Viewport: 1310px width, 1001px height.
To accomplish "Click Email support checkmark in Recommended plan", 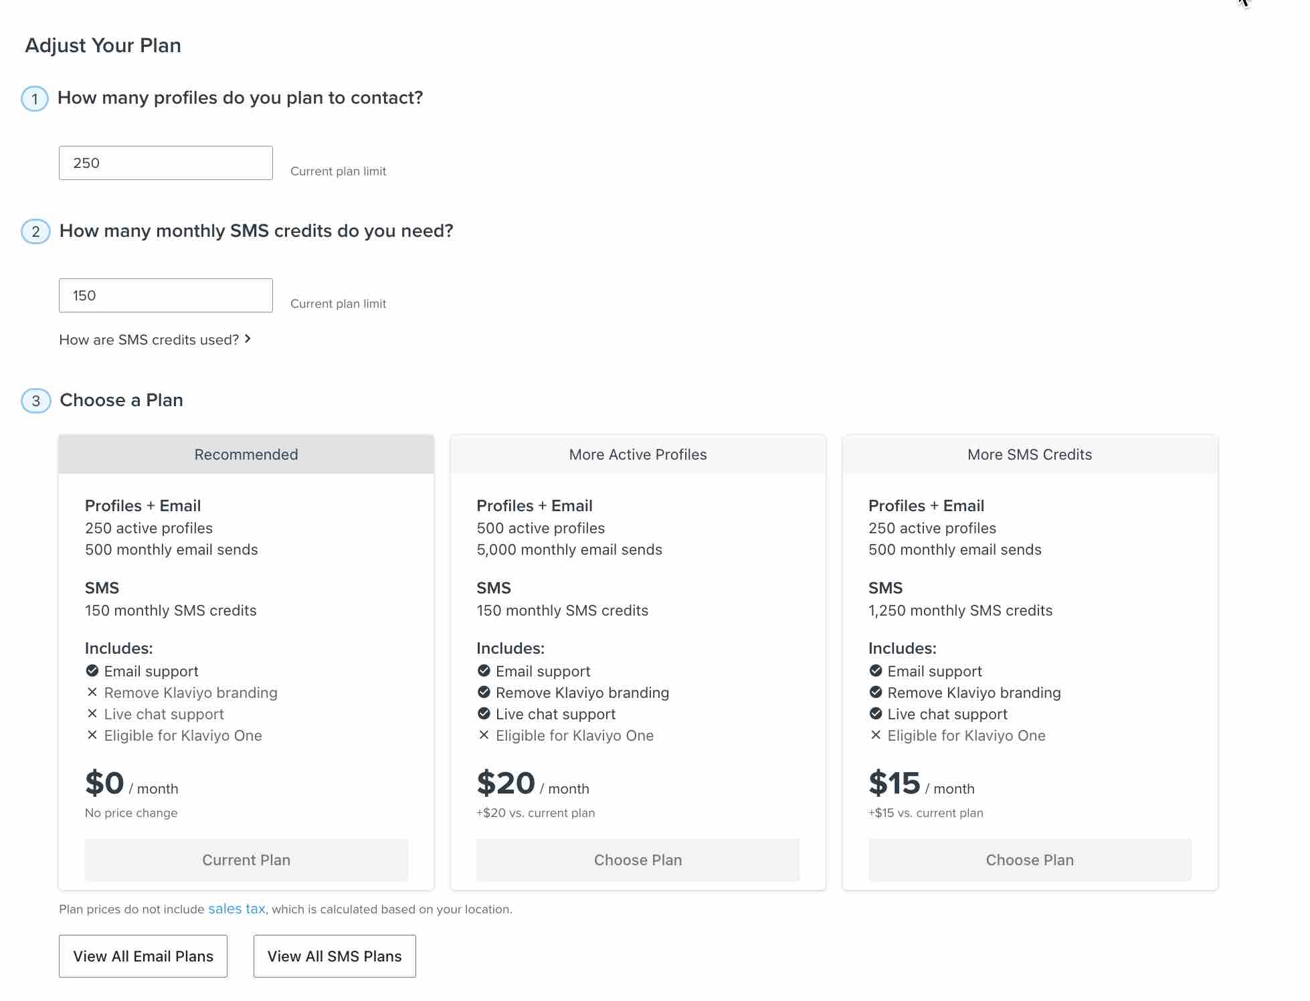I will [x=92, y=670].
